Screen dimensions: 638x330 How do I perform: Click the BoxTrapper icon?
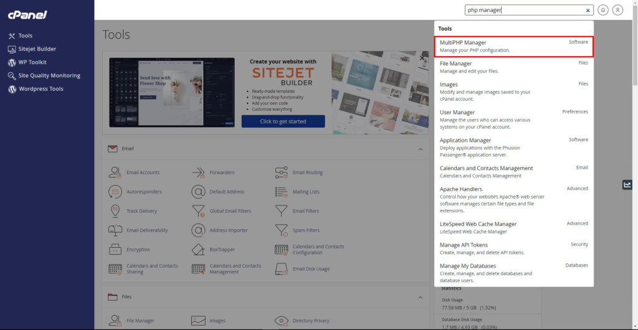click(x=198, y=250)
